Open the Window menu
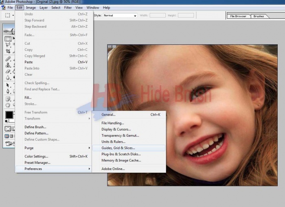 [93, 8]
